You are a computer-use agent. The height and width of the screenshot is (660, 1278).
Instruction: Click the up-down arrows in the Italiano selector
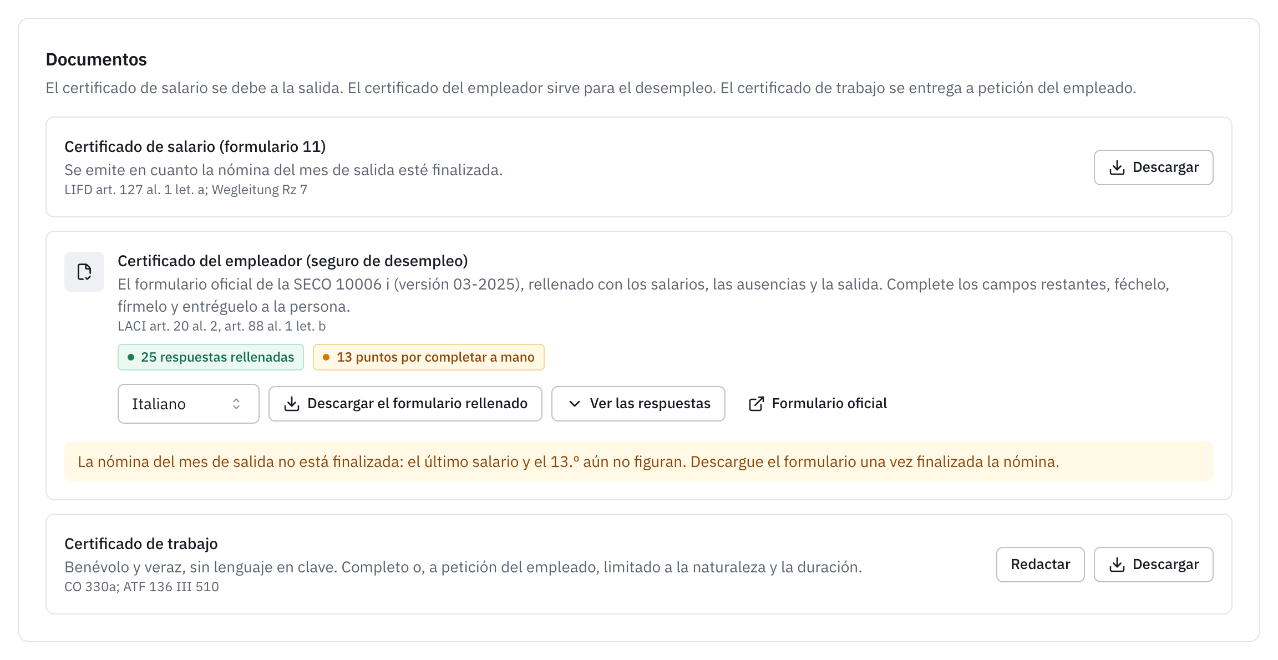point(236,404)
